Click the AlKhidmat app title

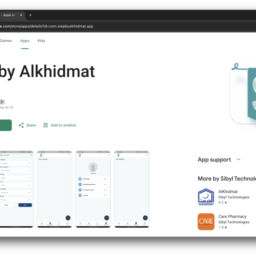(228, 192)
